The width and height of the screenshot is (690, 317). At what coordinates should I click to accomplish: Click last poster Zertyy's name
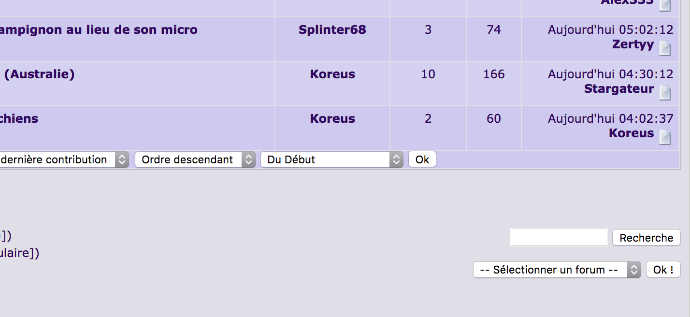(632, 44)
